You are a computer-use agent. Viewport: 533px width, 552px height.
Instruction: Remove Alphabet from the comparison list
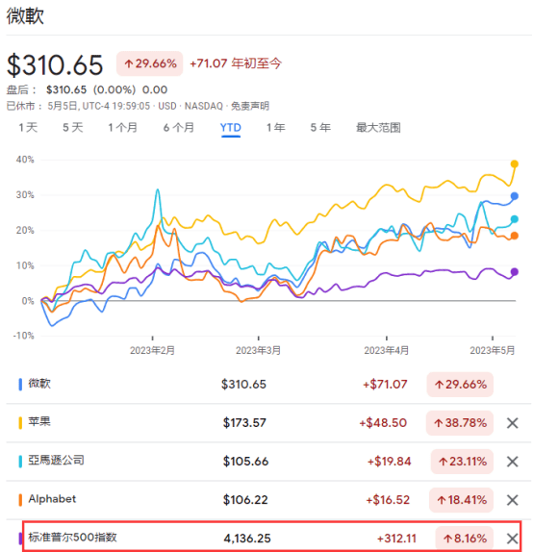[512, 500]
